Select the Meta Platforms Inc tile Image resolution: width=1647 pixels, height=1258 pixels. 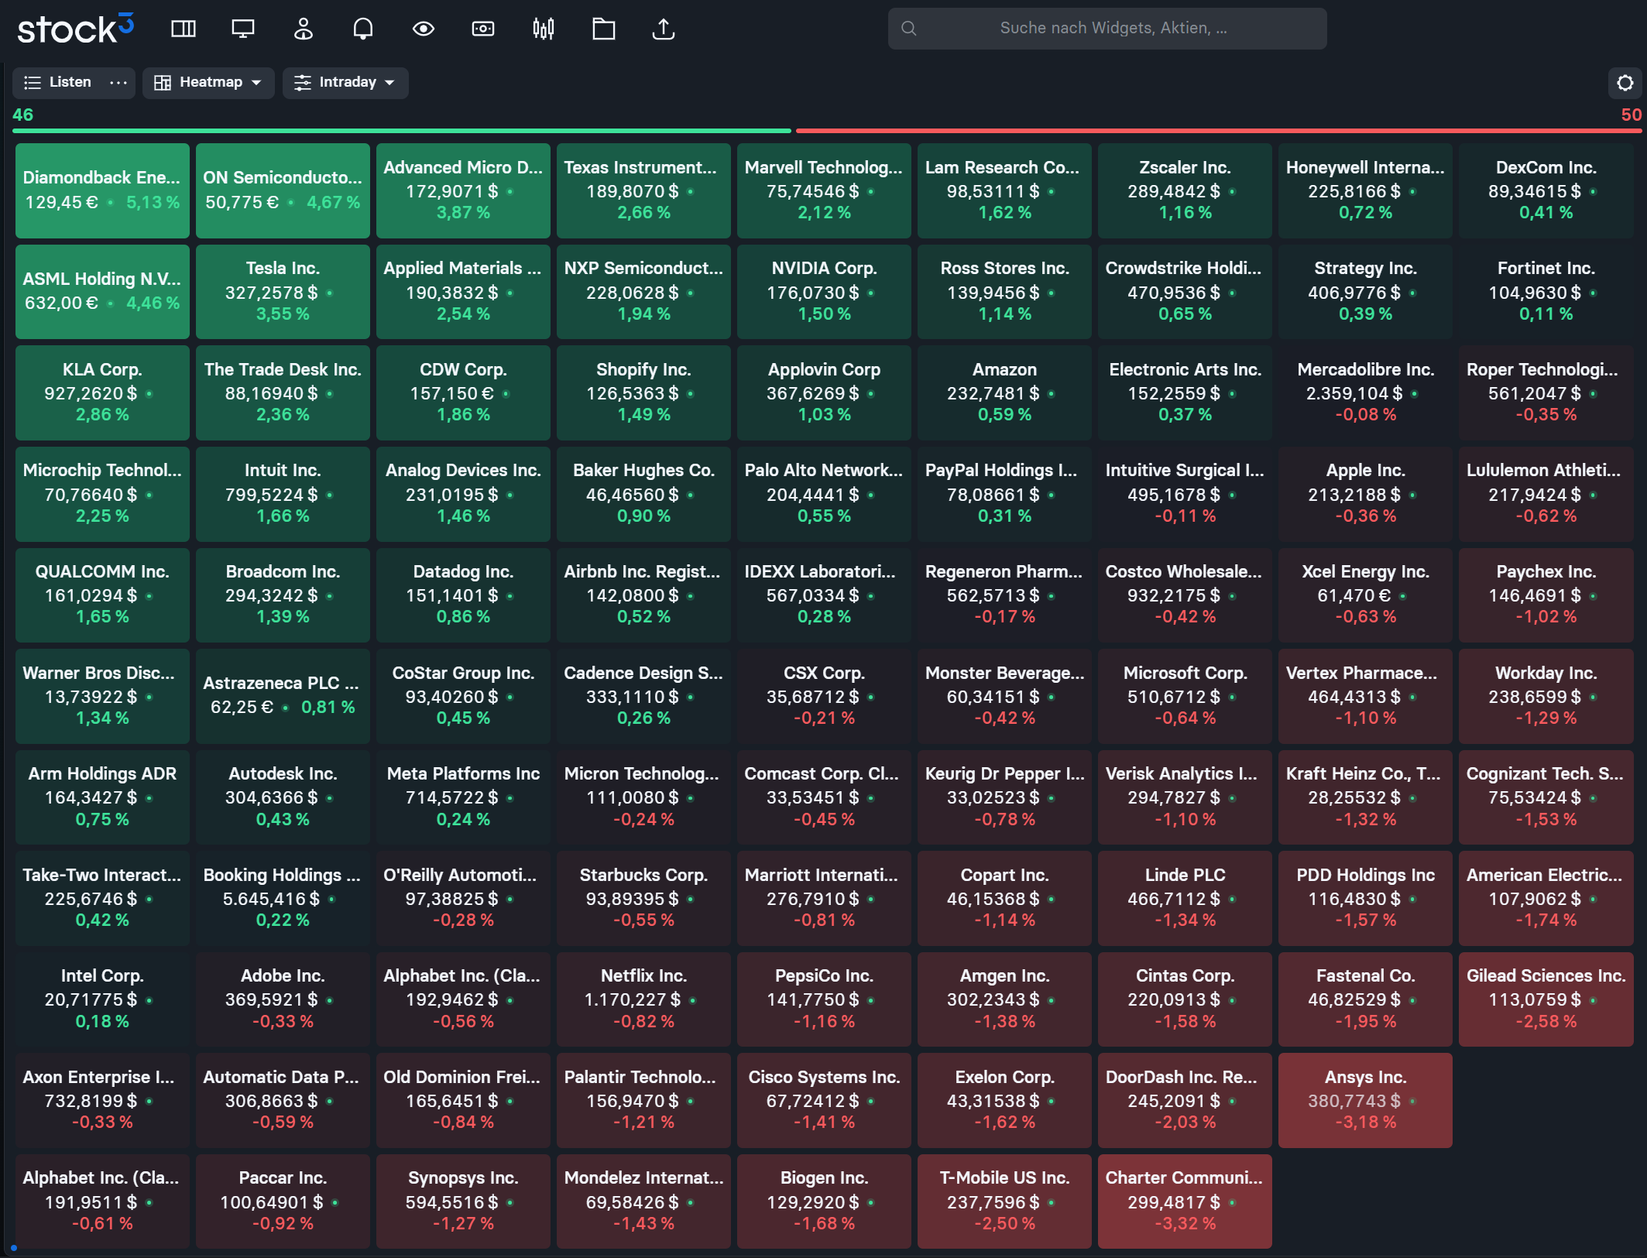463,797
